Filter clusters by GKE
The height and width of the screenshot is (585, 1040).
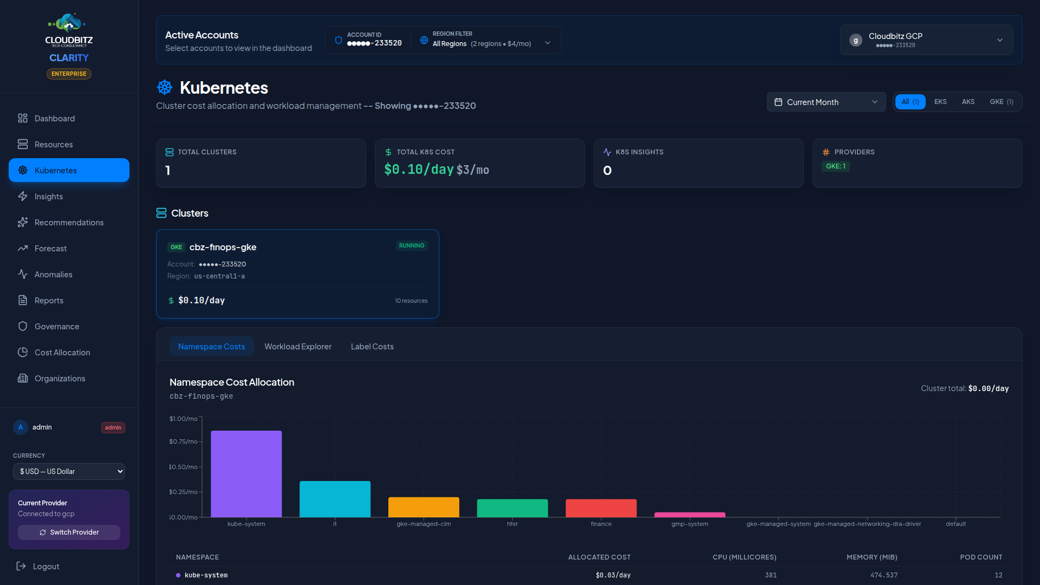[1001, 102]
